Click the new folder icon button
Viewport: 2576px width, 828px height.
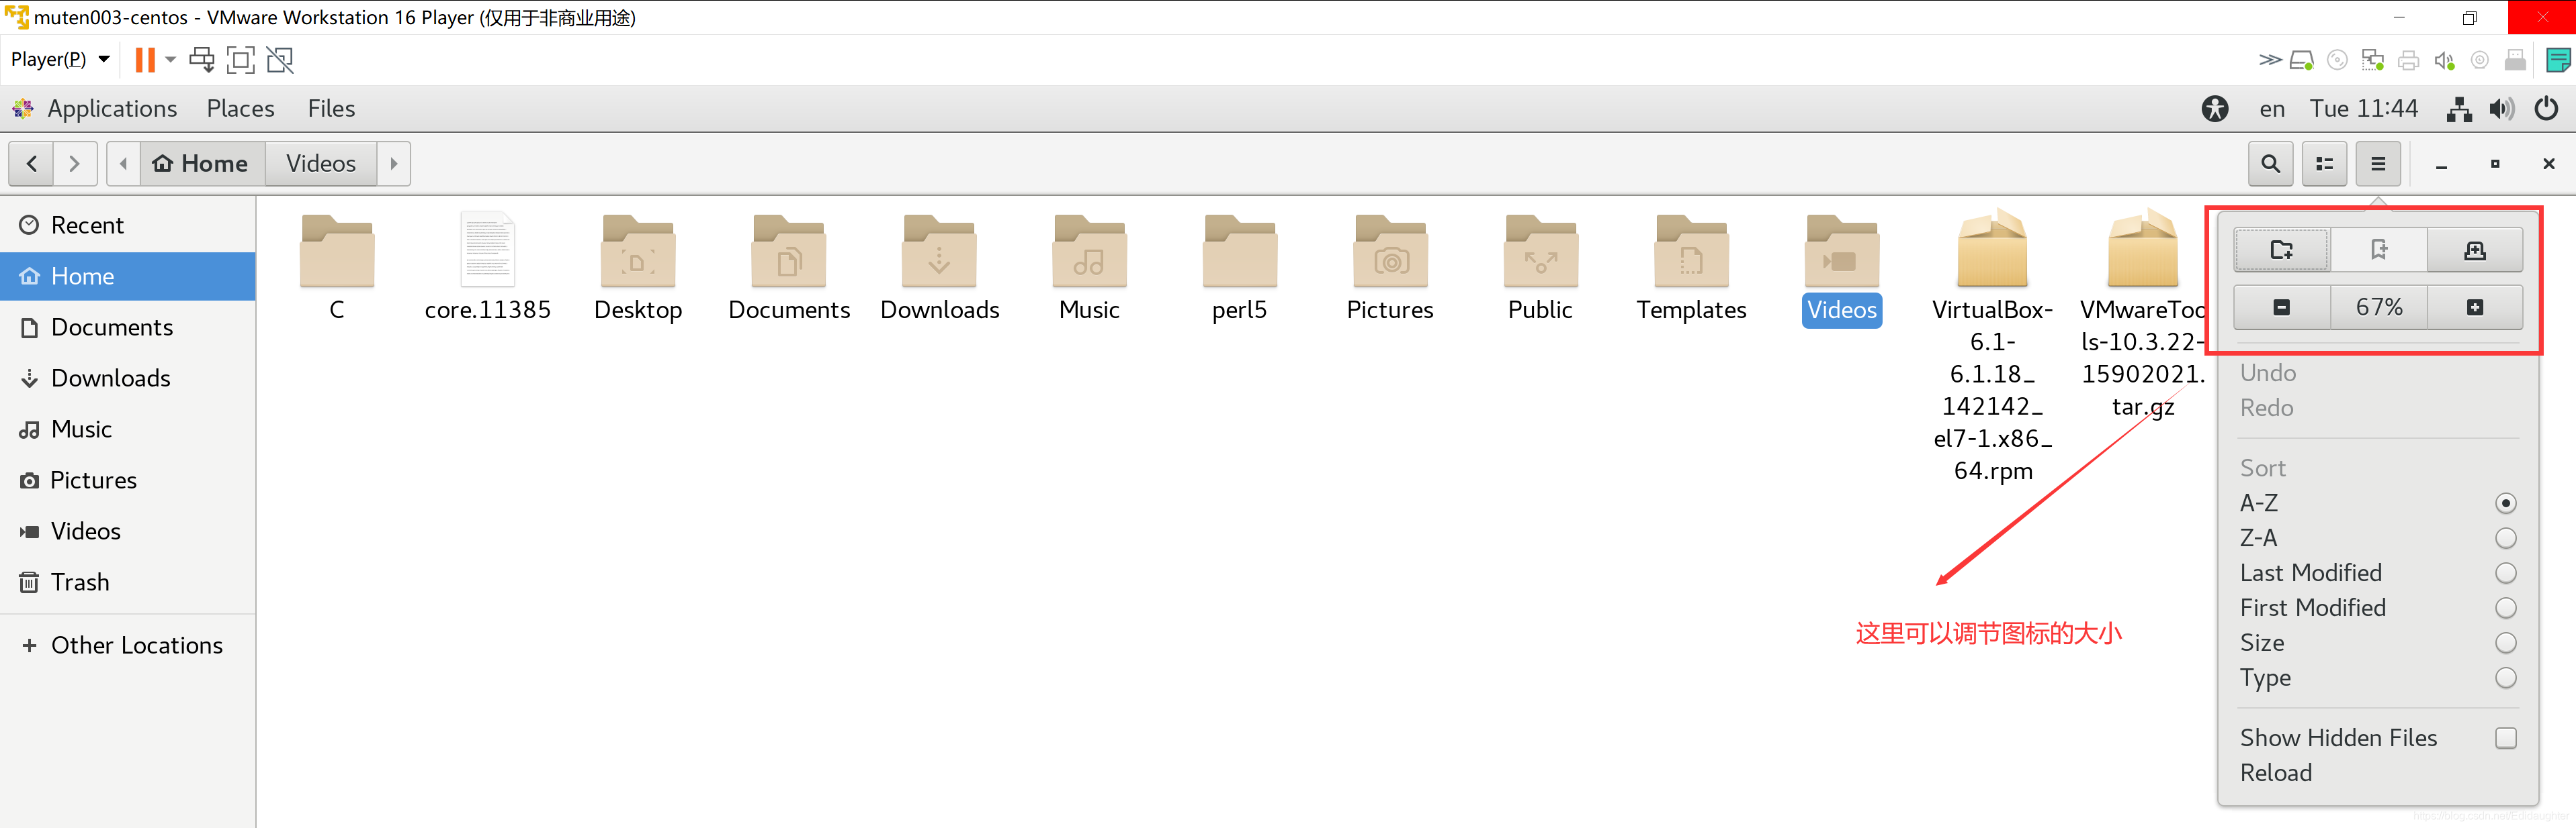point(2281,250)
